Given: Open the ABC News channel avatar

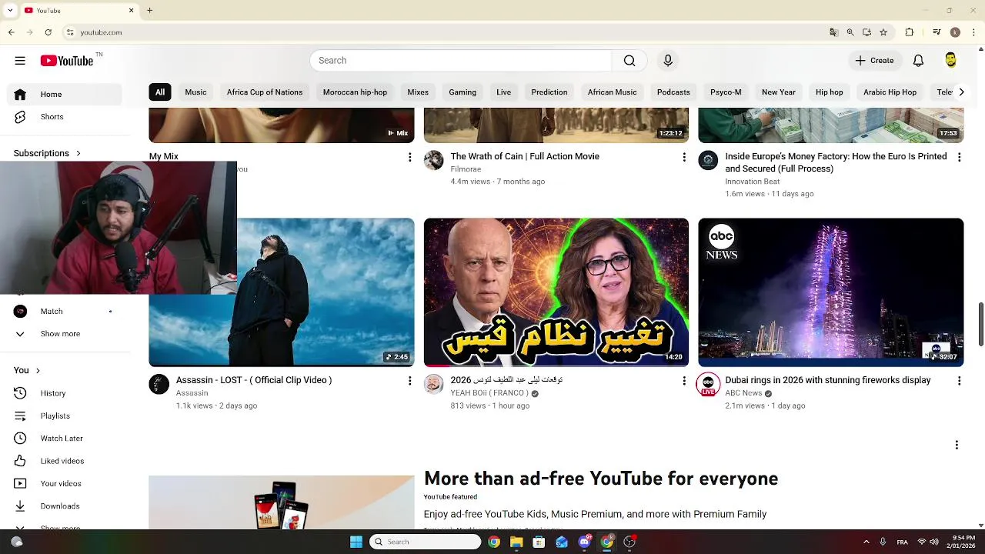Looking at the screenshot, I should (x=708, y=384).
